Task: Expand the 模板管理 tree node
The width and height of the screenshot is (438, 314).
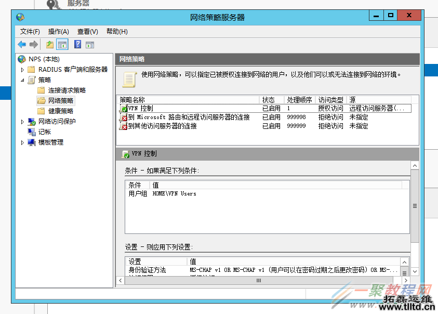Action: click(x=22, y=143)
